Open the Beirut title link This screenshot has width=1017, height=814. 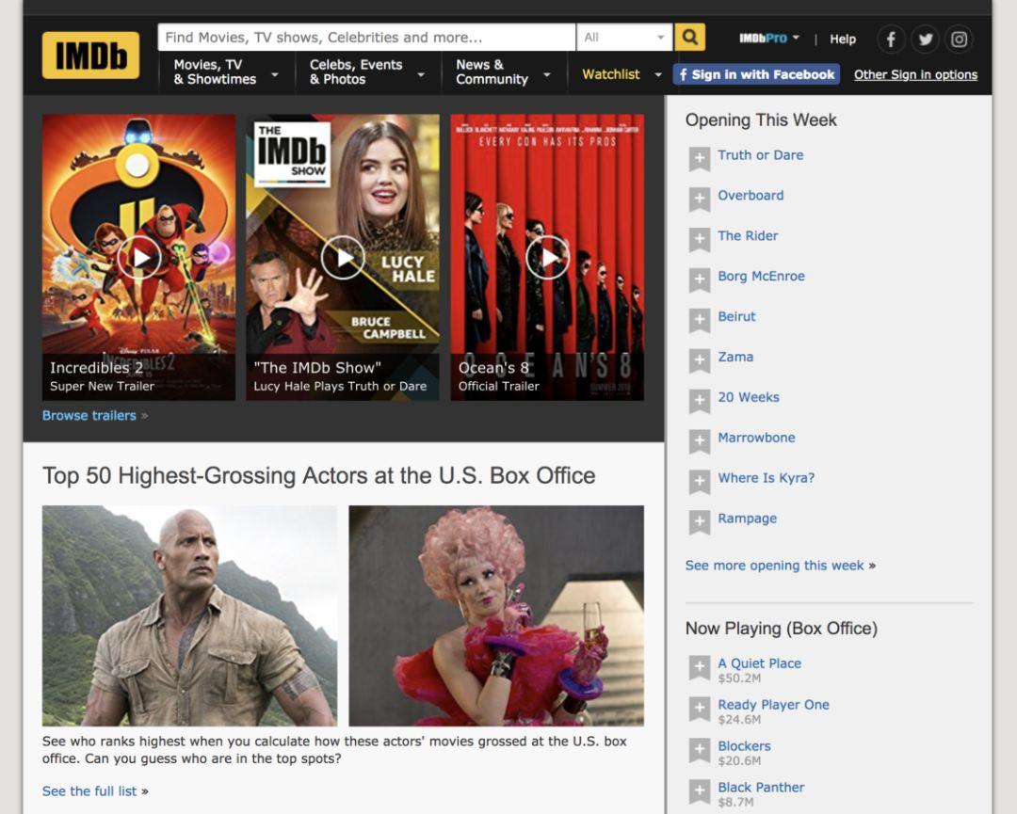point(736,316)
